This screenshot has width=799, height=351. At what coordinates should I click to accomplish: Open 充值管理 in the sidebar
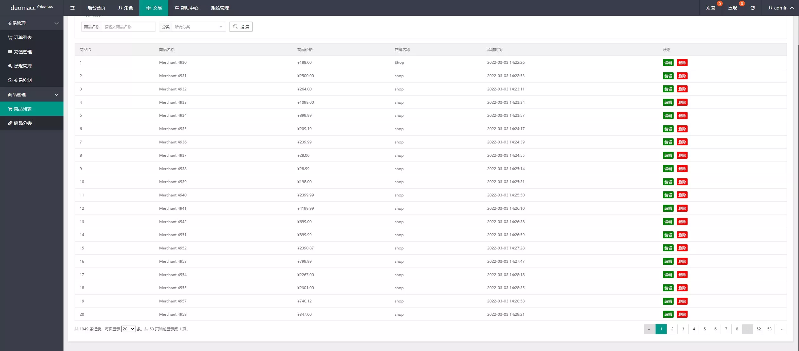click(20, 52)
